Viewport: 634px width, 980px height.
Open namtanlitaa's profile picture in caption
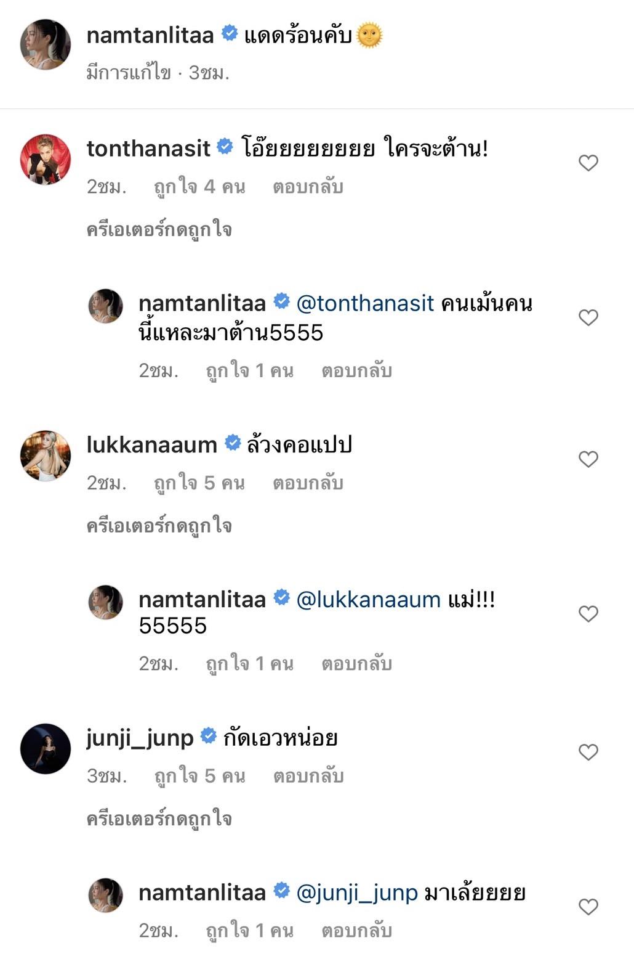click(x=46, y=44)
